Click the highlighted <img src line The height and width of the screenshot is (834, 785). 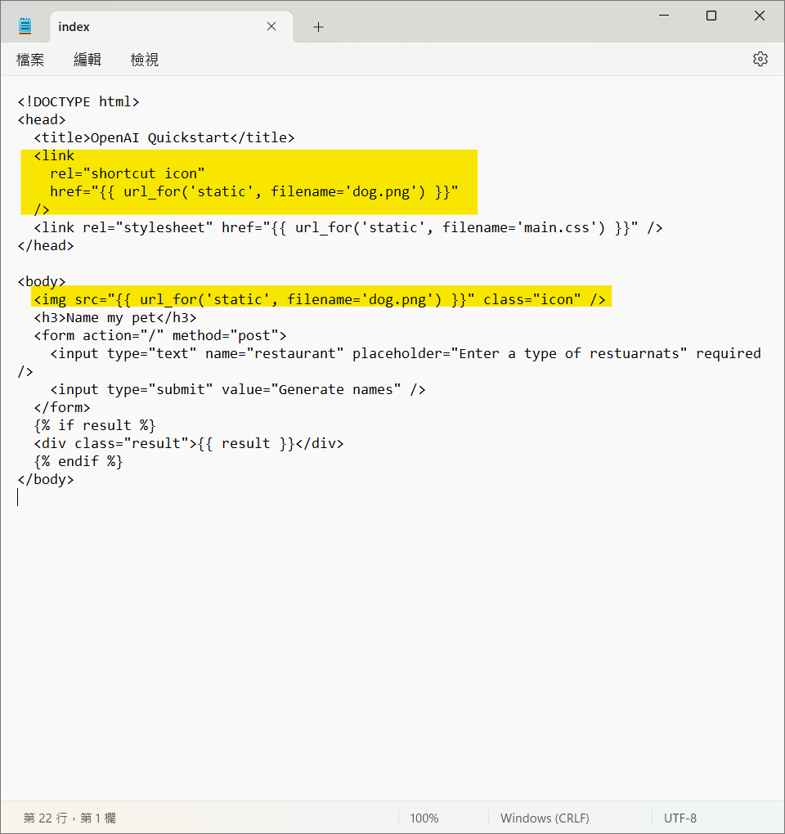tap(319, 300)
